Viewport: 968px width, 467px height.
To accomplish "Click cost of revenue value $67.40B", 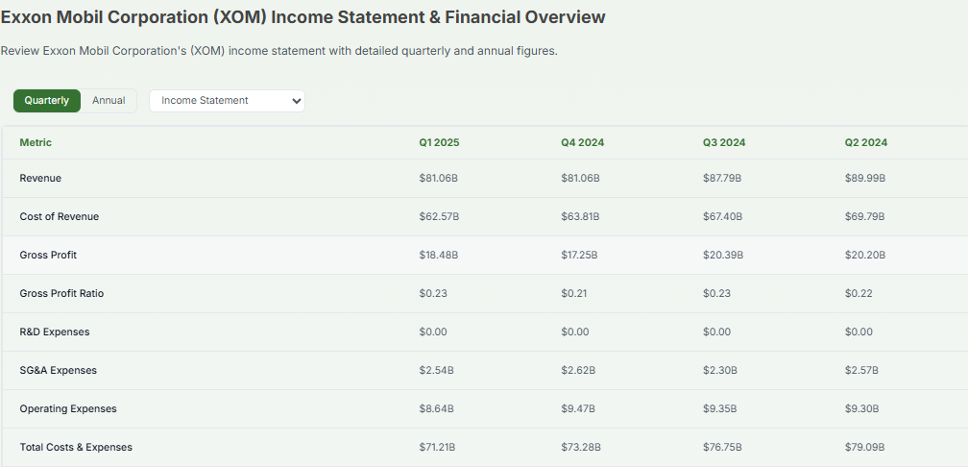I will point(722,216).
